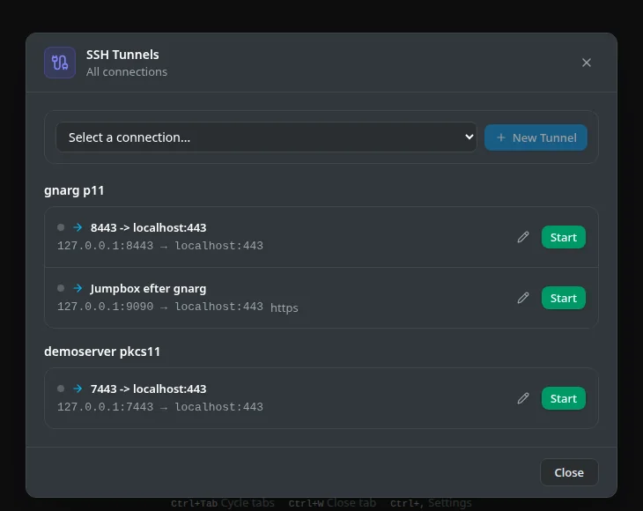Screen dimensions: 643x511
Task: Click the 8443 -> localhost:443 title
Action: pyautogui.click(x=149, y=227)
